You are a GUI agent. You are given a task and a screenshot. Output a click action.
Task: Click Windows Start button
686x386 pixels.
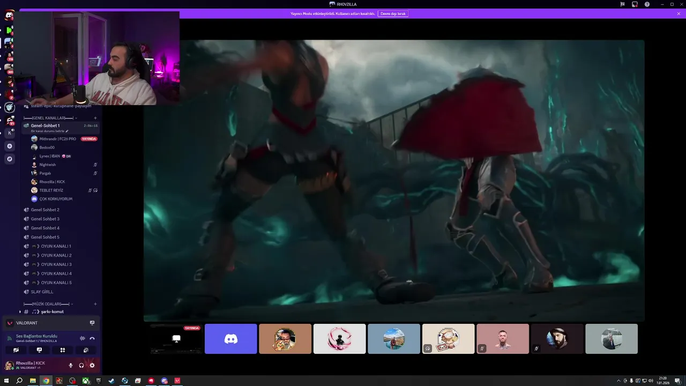(6, 381)
